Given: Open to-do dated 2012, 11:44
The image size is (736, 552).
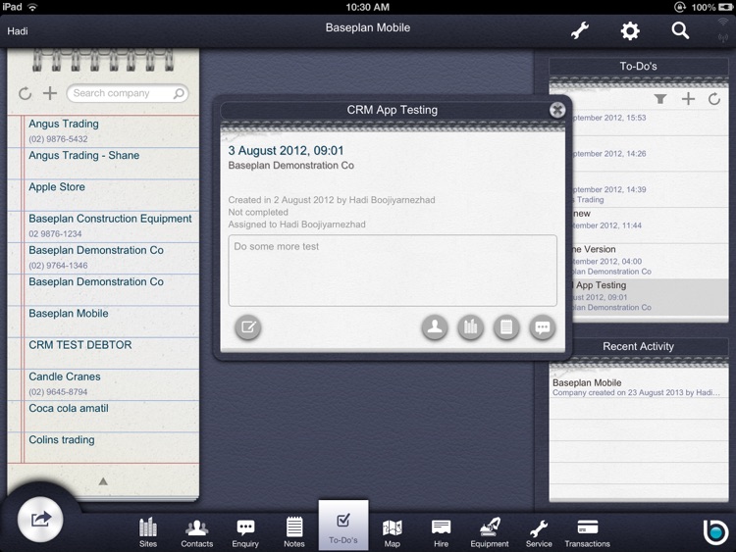Looking at the screenshot, I should point(651,226).
